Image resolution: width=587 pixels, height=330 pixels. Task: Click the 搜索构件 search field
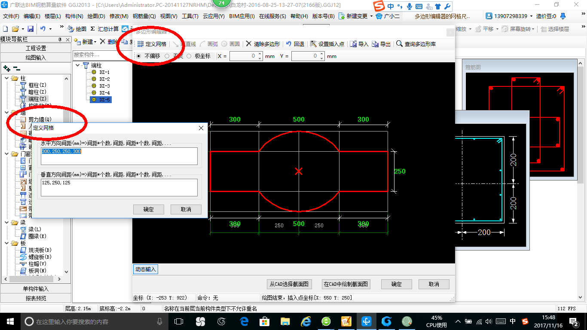(102, 55)
